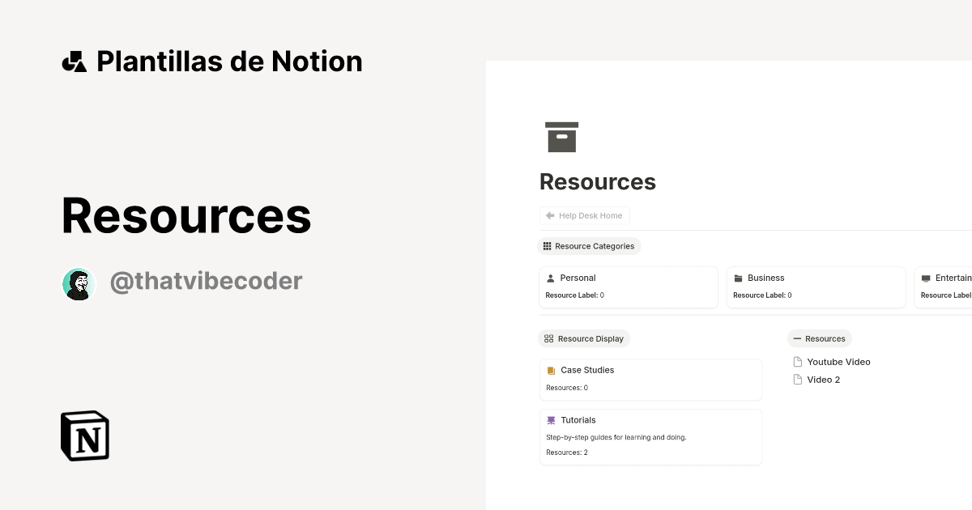The width and height of the screenshot is (972, 510).
Task: Open the Video 2 page
Action: [823, 380]
